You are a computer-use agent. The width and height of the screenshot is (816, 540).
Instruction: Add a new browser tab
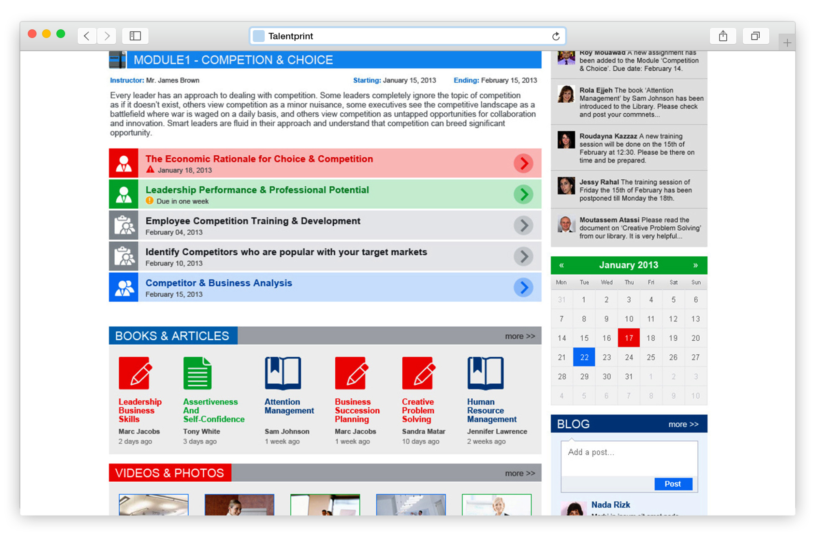[787, 42]
